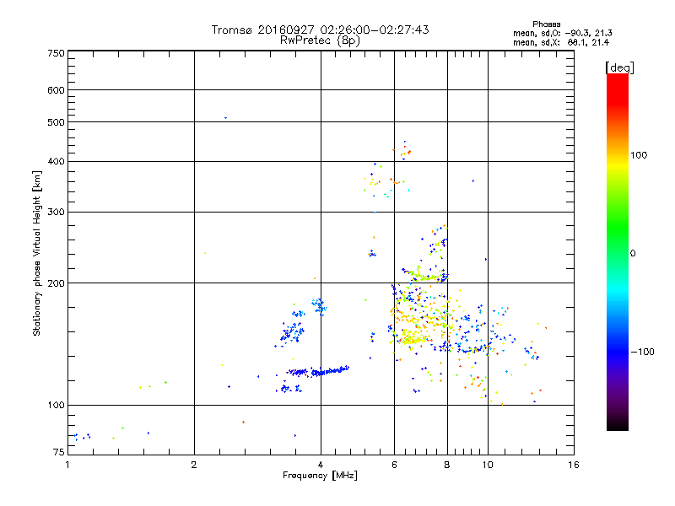Click the y-axis '75' tick label
The width and height of the screenshot is (675, 506).
(59, 452)
